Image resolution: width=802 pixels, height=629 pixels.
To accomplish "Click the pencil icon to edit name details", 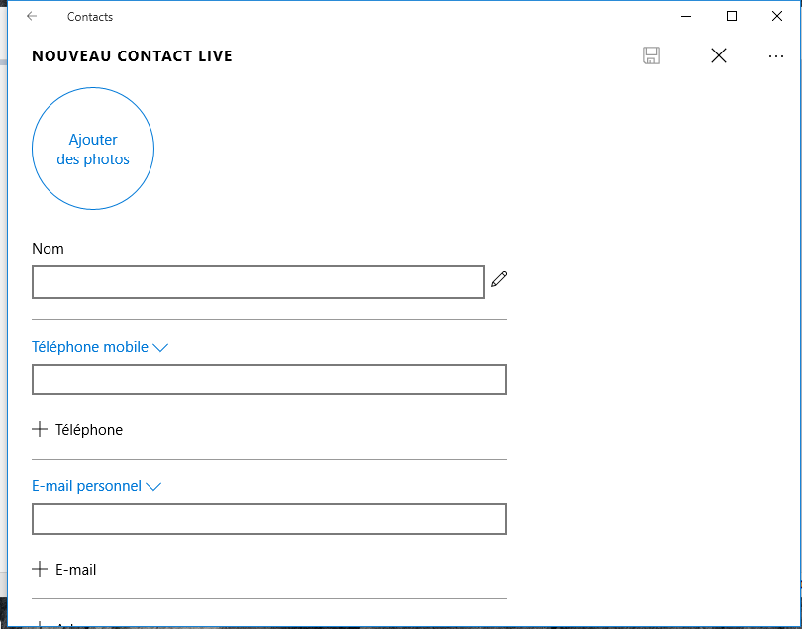I will (x=499, y=279).
